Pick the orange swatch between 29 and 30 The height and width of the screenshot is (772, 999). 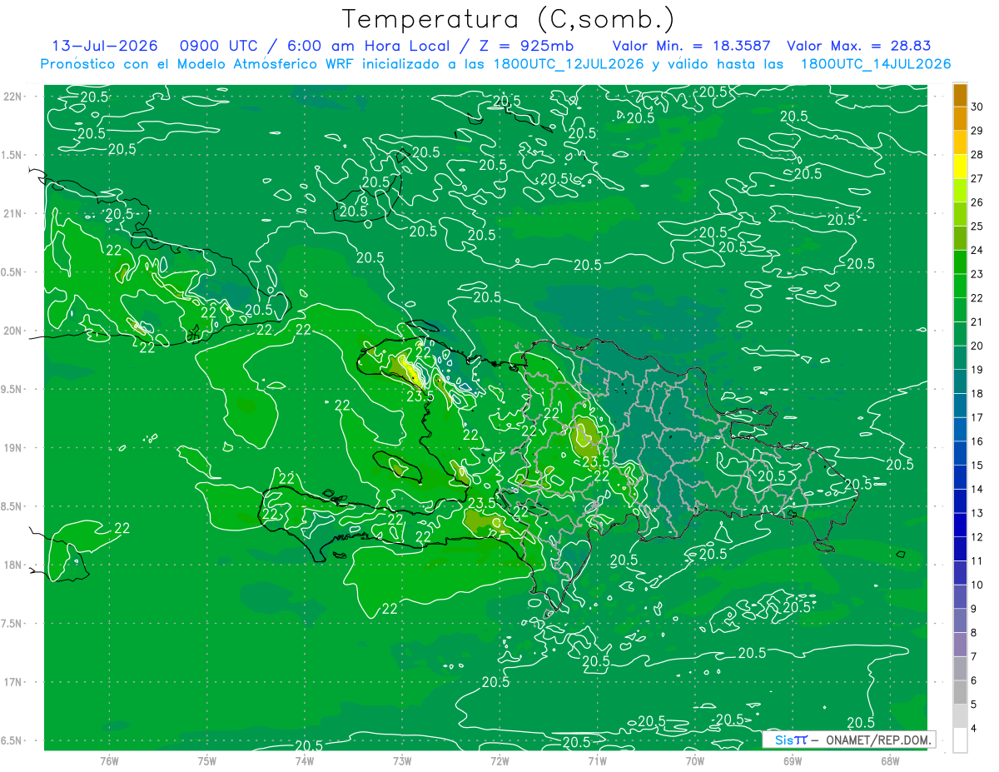(x=960, y=119)
